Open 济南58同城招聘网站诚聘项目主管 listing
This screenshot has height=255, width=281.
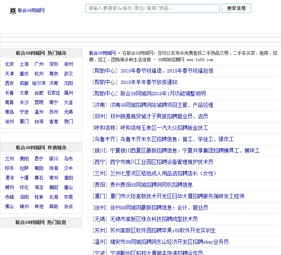click(162, 105)
